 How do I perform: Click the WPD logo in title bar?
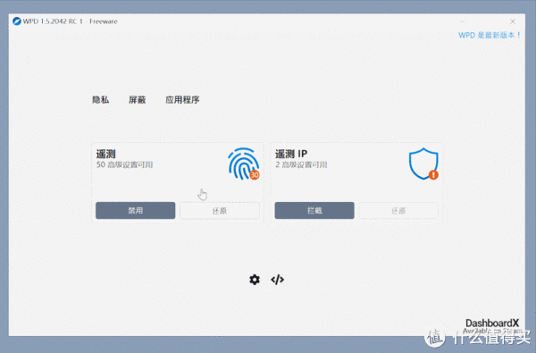[17, 21]
